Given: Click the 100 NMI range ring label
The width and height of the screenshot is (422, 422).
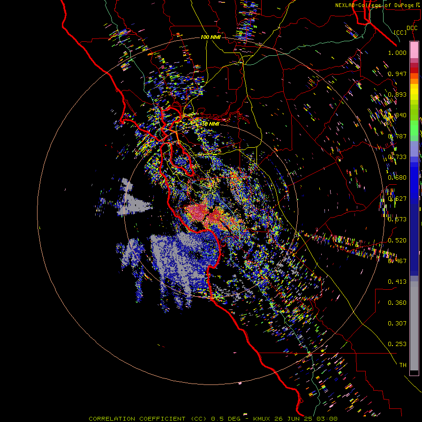Looking at the screenshot, I should (x=211, y=37).
